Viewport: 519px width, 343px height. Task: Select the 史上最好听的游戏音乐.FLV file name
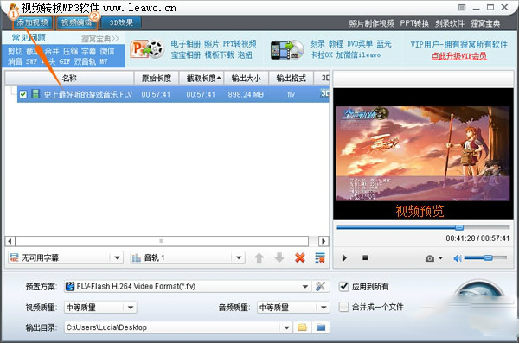pyautogui.click(x=88, y=94)
